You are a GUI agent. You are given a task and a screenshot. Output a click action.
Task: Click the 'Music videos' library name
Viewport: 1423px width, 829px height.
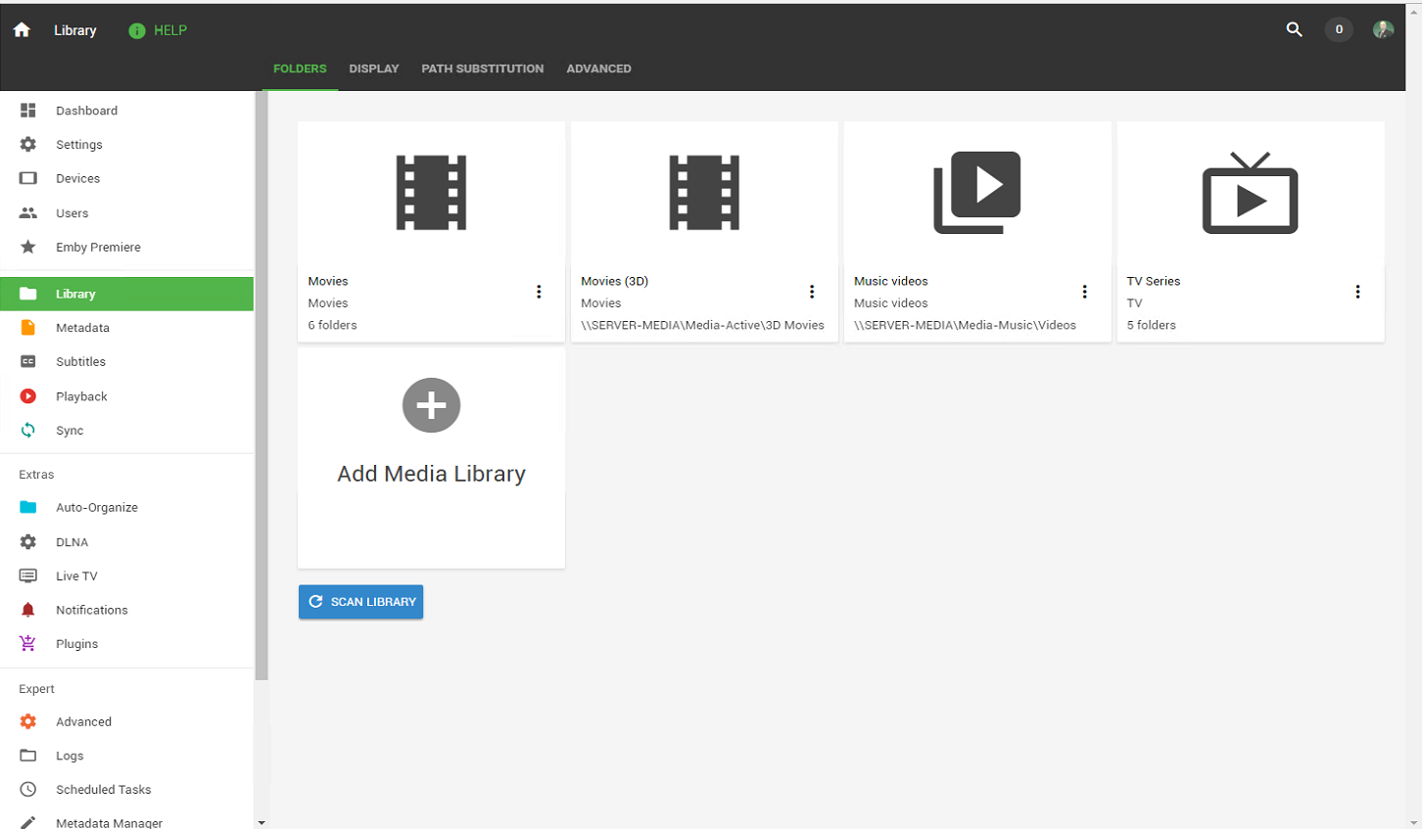click(890, 281)
